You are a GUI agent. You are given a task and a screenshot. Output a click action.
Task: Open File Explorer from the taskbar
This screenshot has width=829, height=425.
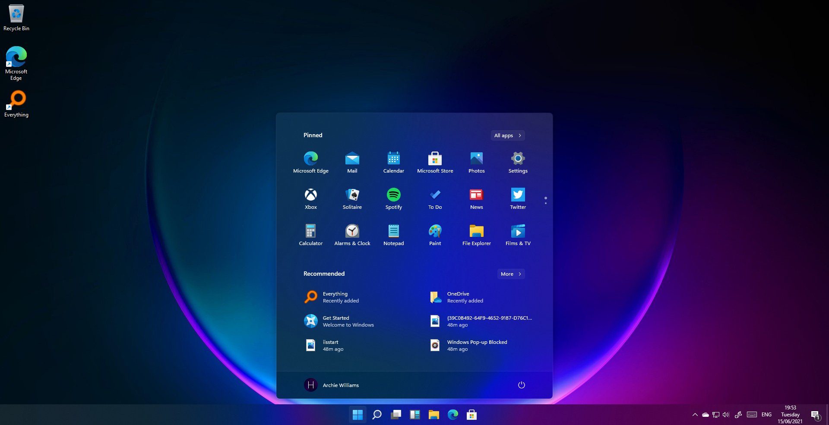(433, 415)
